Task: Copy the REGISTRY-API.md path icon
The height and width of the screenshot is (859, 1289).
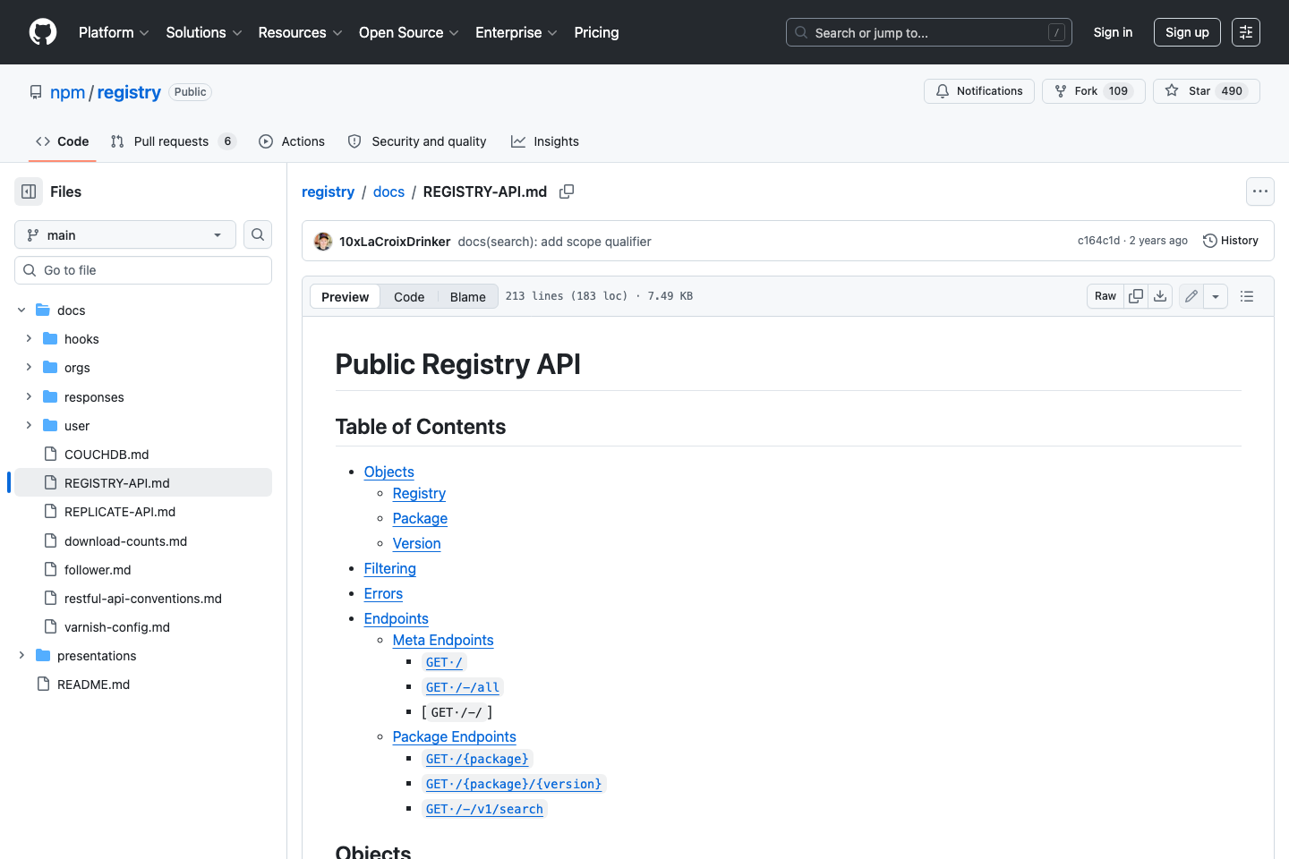Action: pos(567,191)
